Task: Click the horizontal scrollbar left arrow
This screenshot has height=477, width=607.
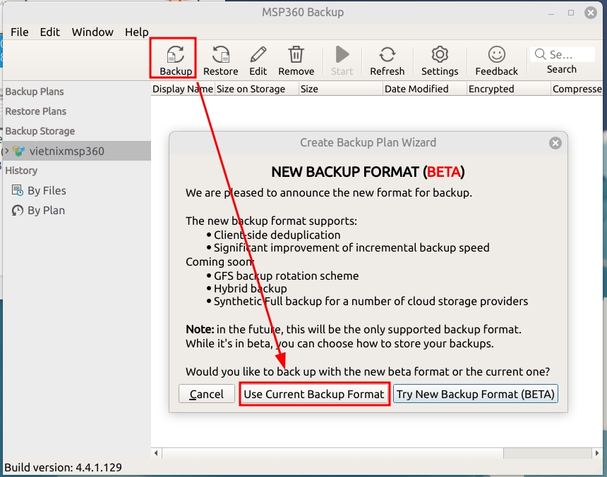Action: [x=156, y=453]
